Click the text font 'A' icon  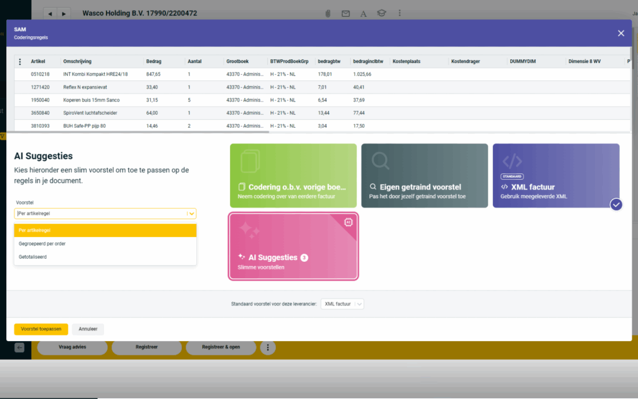point(363,13)
